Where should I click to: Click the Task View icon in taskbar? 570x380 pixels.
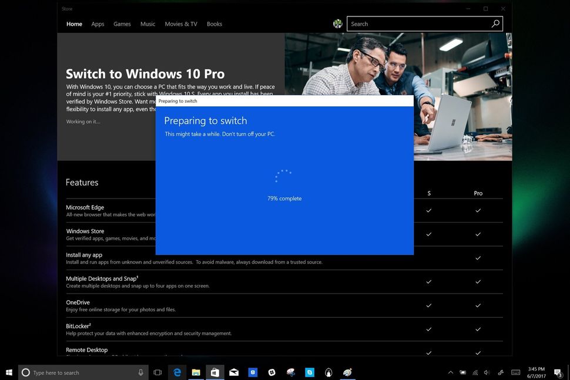(x=157, y=372)
